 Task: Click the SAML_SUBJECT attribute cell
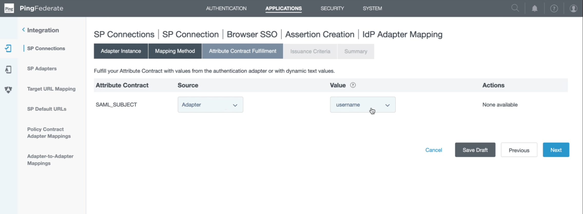pyautogui.click(x=116, y=105)
